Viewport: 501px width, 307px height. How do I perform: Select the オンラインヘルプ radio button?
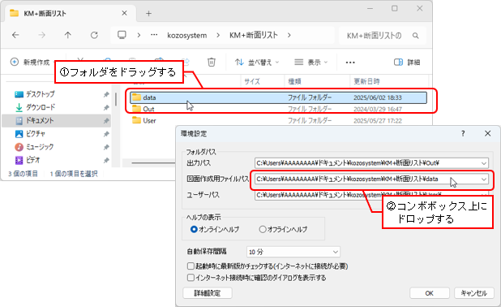pos(215,229)
